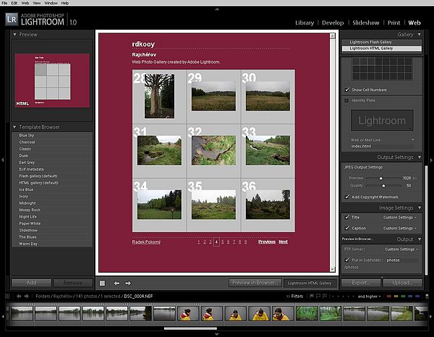This screenshot has height=337, width=434.
Task: Disable Add Copyright Watermark
Action: (x=348, y=197)
